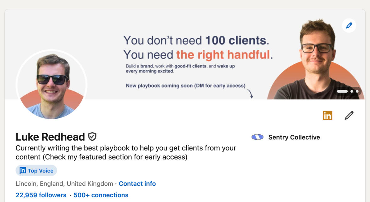Click the Luke Redhead profile name
This screenshot has width=370, height=202.
tap(50, 137)
